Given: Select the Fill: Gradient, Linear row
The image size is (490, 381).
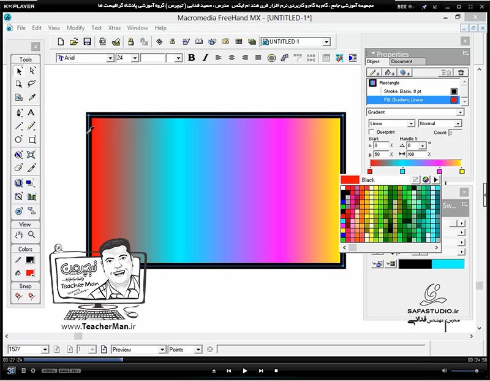Looking at the screenshot, I should [412, 100].
